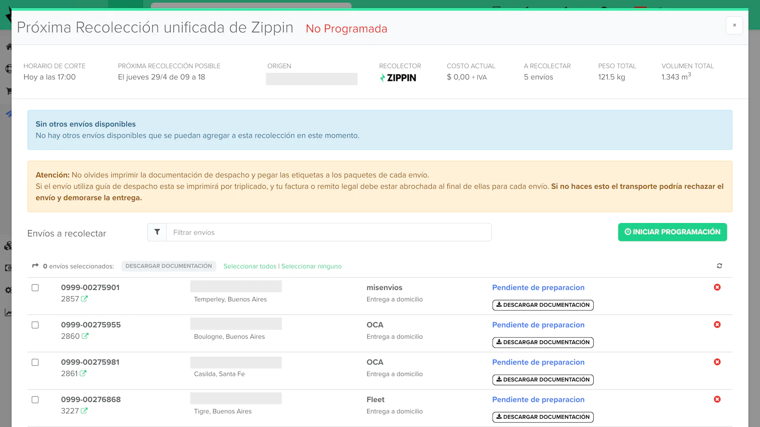Click the Seleccionar todos link
Screen dimensions: 760x427
pyautogui.click(x=250, y=267)
